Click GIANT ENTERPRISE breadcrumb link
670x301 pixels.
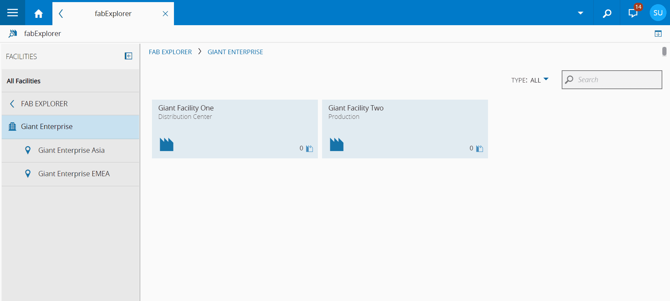(x=235, y=52)
